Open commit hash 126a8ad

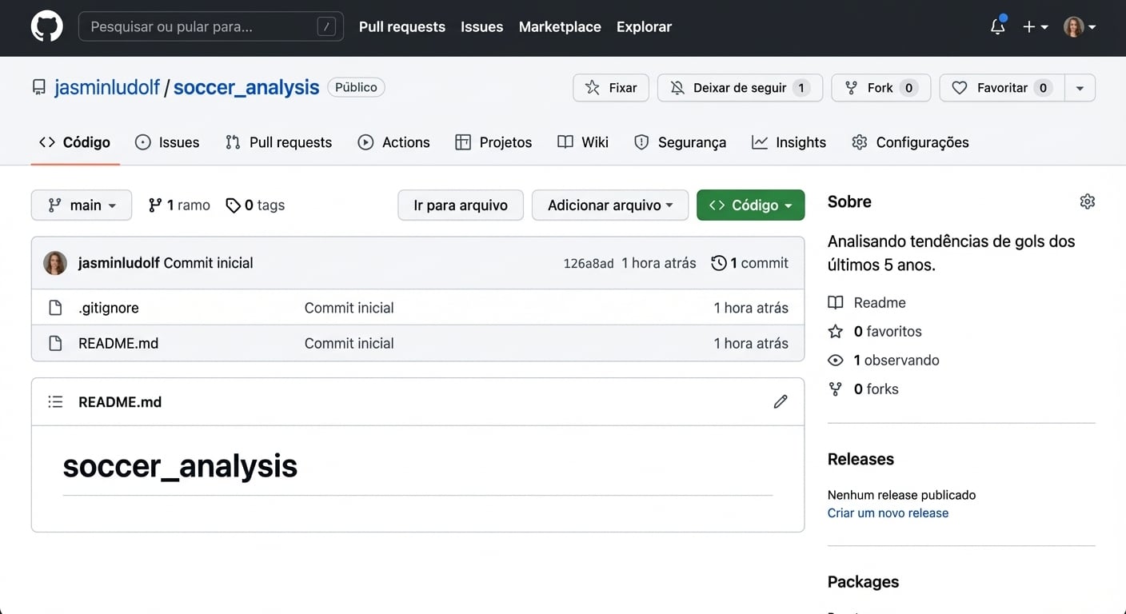(x=589, y=263)
